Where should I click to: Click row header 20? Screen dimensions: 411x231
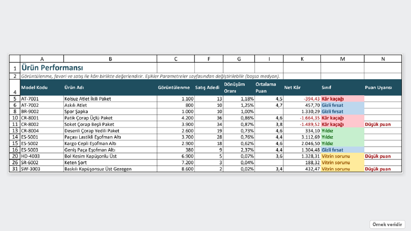[x=15, y=156]
